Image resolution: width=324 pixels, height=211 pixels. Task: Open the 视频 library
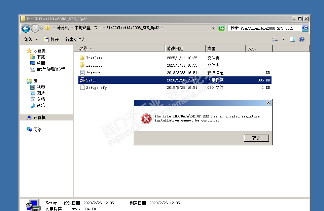[x=41, y=87]
